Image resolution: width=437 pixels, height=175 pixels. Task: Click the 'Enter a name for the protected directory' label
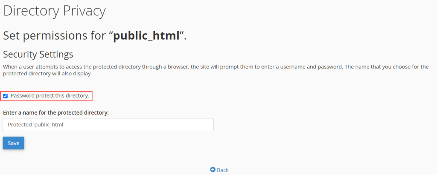click(56, 113)
